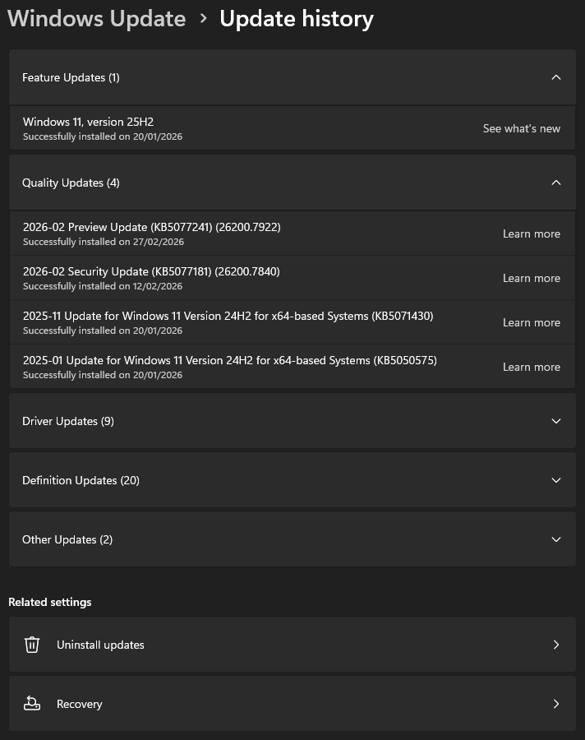Screen dimensions: 585x740
Task: Open Learn more for KB5077181 Security Update
Action: tap(531, 278)
